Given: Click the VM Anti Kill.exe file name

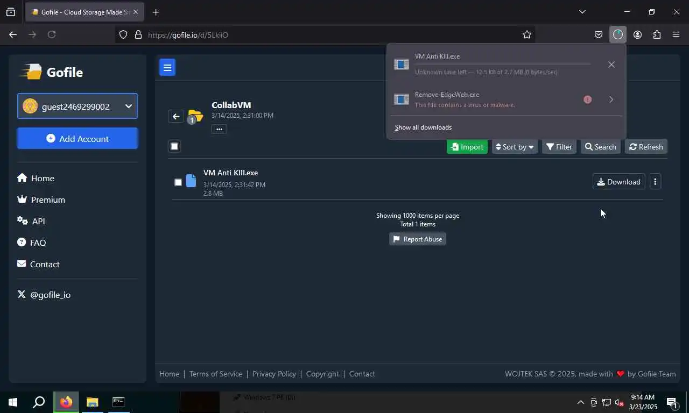Looking at the screenshot, I should coord(230,173).
